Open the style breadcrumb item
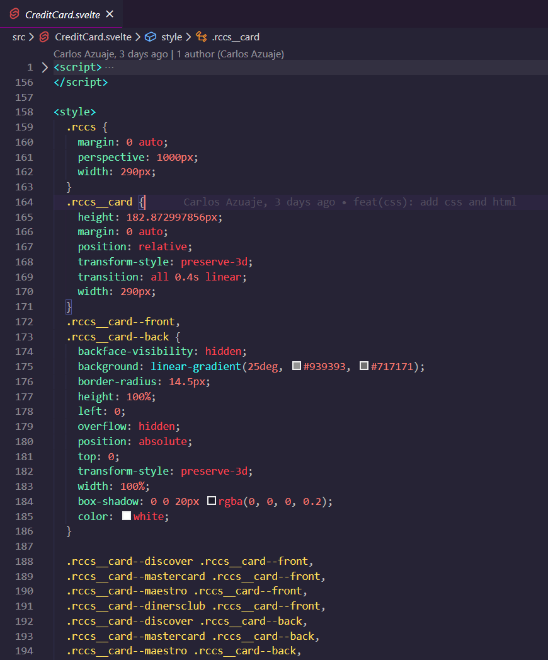This screenshot has height=660, width=548. (x=171, y=37)
